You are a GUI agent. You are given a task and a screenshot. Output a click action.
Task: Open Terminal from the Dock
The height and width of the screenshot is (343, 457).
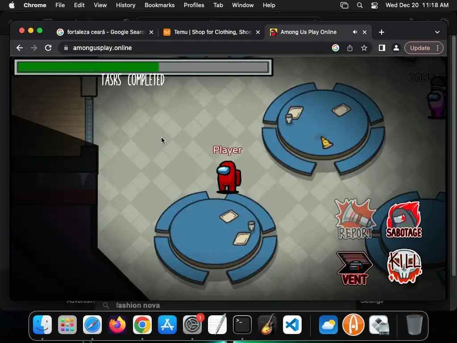pyautogui.click(x=242, y=324)
